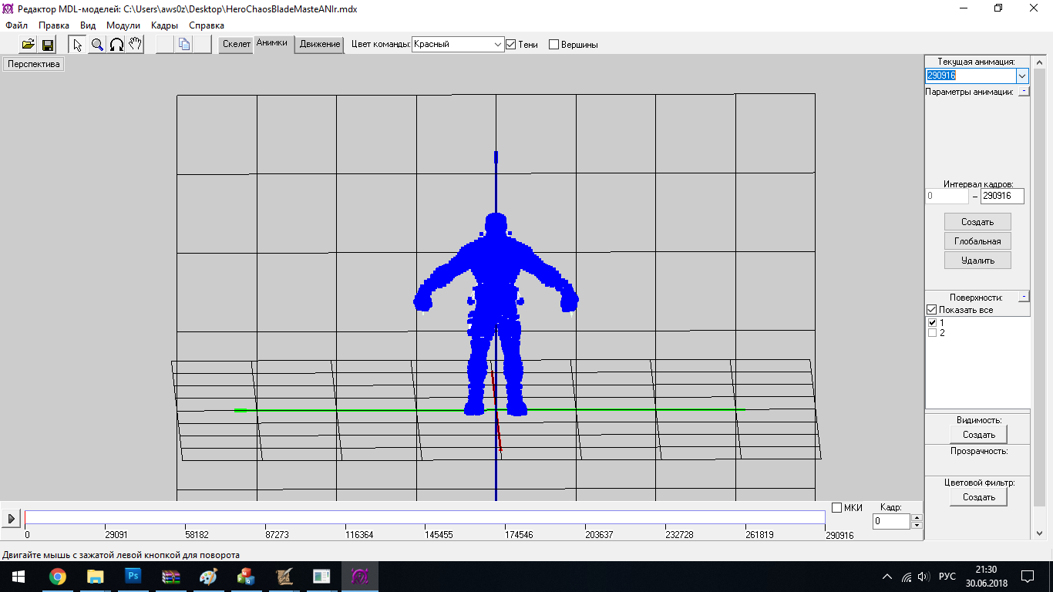
Task: Open the Модули menu
Action: tap(123, 25)
